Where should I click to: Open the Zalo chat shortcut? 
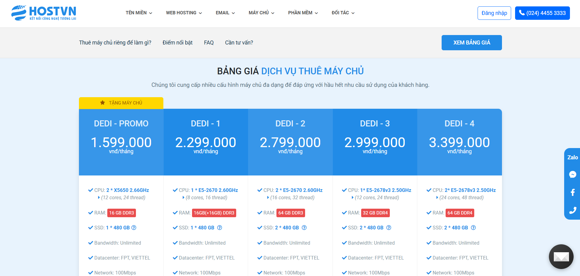572,157
